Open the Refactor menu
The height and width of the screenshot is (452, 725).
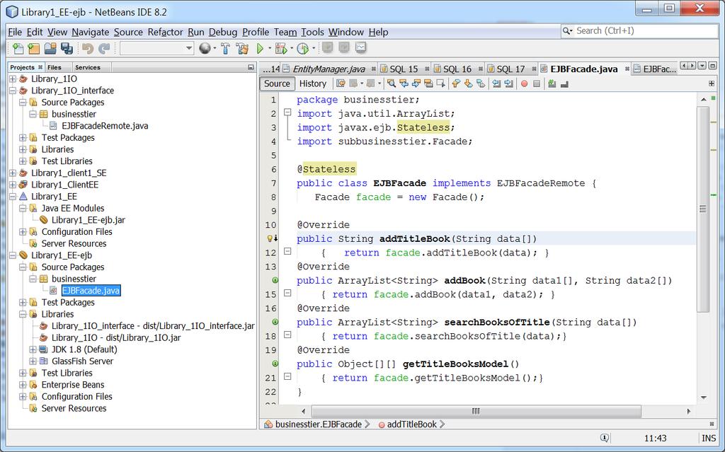165,32
